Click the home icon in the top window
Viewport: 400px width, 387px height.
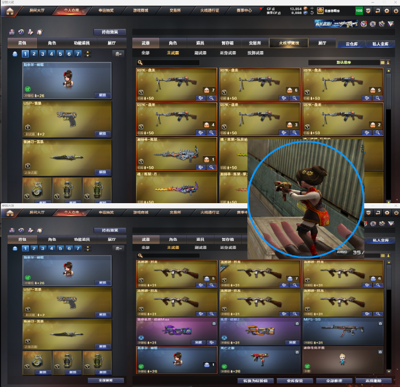point(10,11)
